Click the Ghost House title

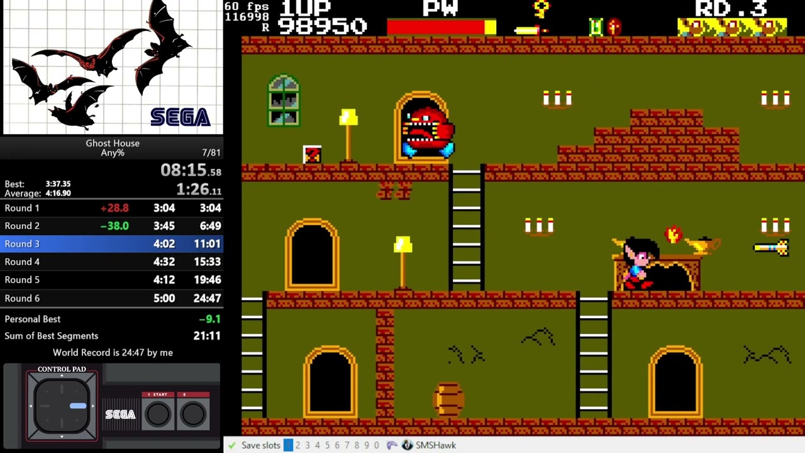point(113,143)
